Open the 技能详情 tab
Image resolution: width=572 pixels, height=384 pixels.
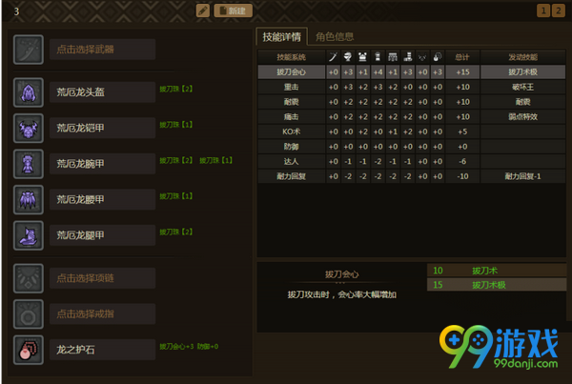281,36
